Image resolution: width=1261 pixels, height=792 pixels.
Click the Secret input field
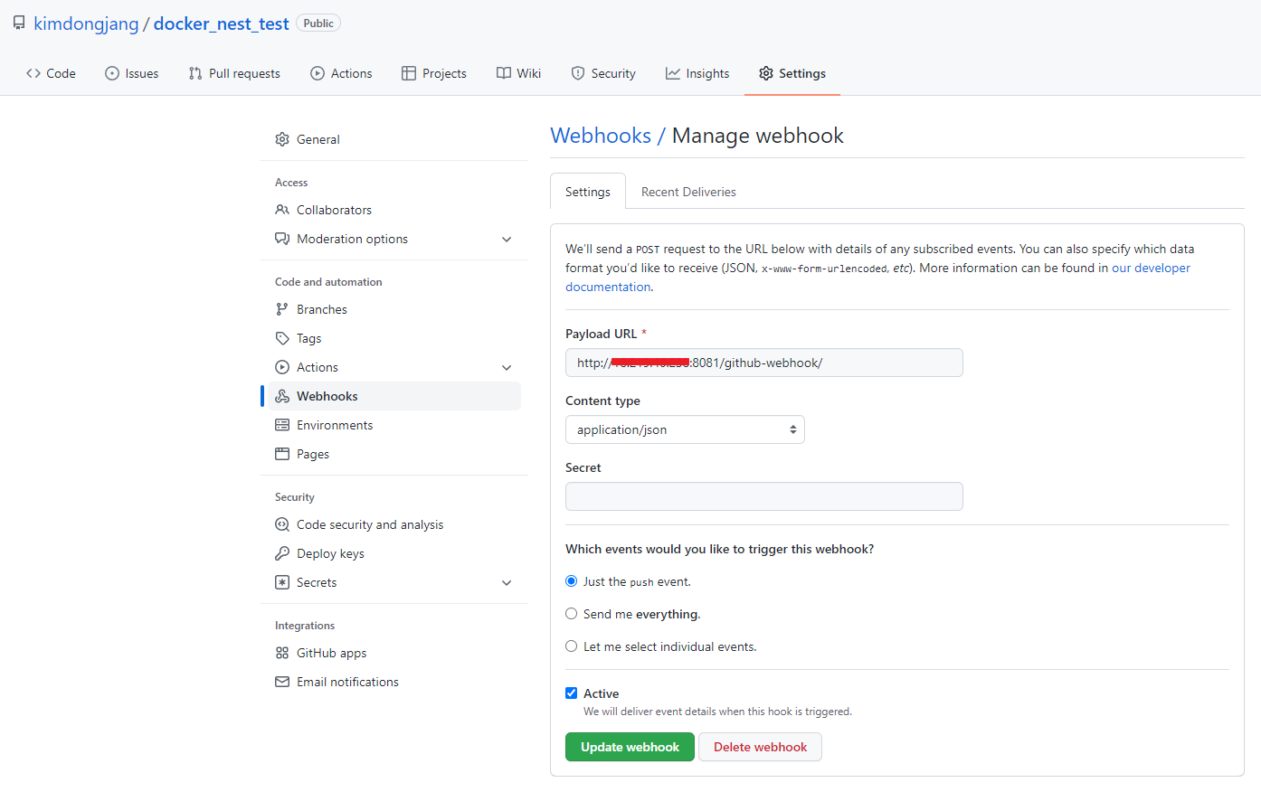tap(764, 496)
